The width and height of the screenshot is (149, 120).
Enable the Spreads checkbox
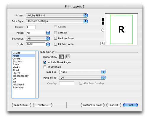(55, 33)
